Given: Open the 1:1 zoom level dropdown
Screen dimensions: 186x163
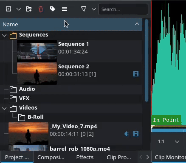Looking at the screenshot, I should tap(169, 141).
